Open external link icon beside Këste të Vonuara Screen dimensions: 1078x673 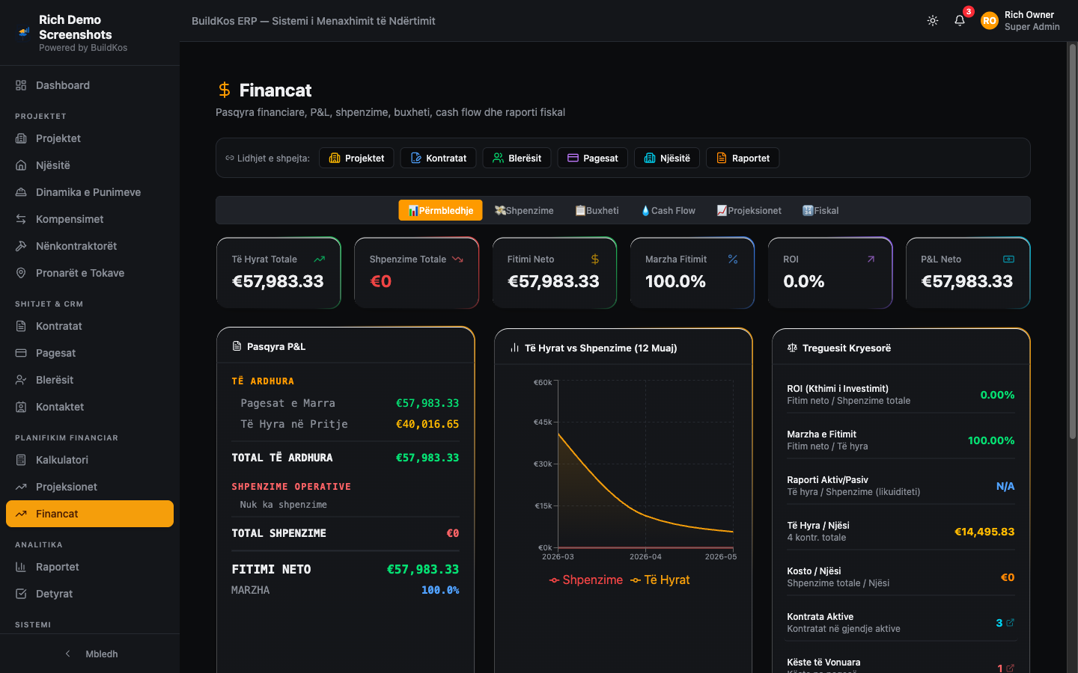1011,668
